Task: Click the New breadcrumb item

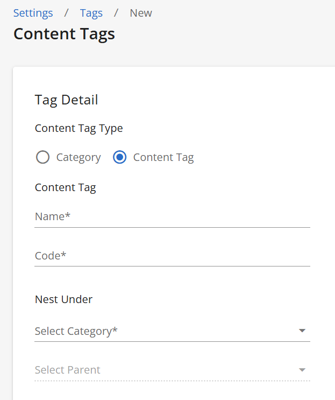Action: pyautogui.click(x=141, y=13)
